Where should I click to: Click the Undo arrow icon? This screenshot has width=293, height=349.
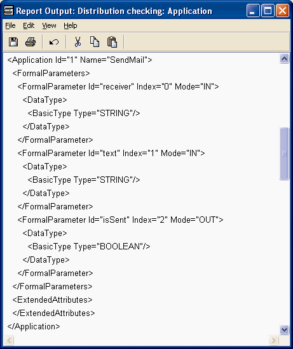coord(54,42)
